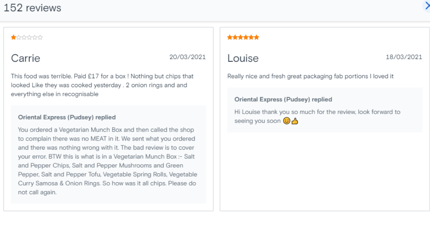Click the smiley emoji in Louise's reply
This screenshot has height=226, width=430.
pyautogui.click(x=286, y=121)
